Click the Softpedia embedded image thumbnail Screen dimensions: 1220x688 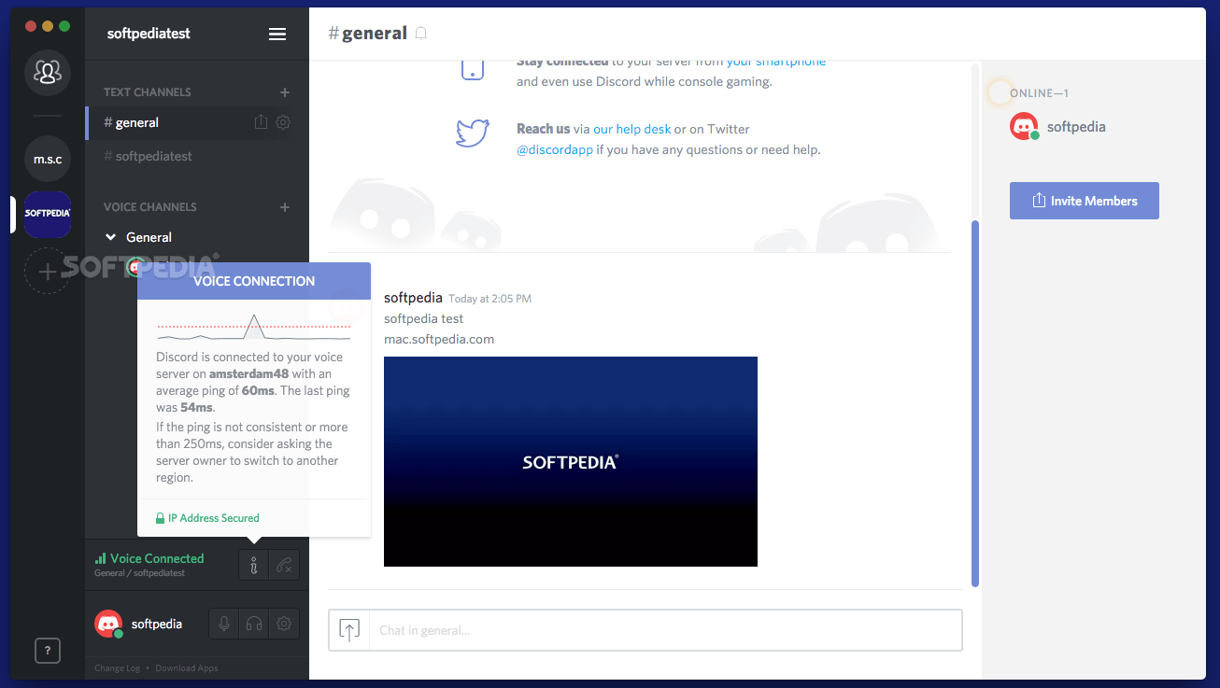[571, 461]
